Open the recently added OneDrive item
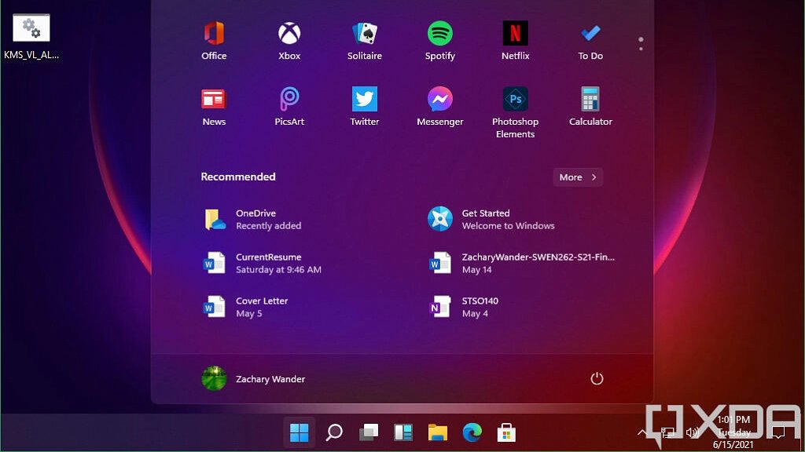 pos(259,219)
